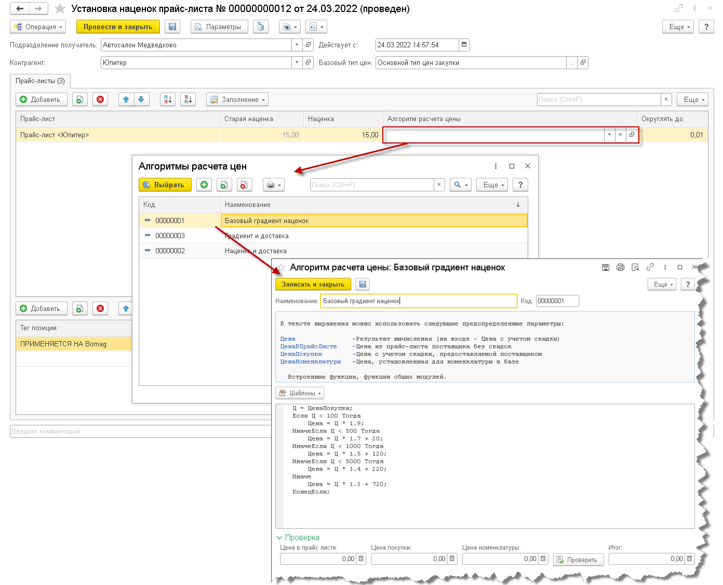This screenshot has height=585, width=723.
Task: Select the row Наценка и доставка
Action: 333,251
